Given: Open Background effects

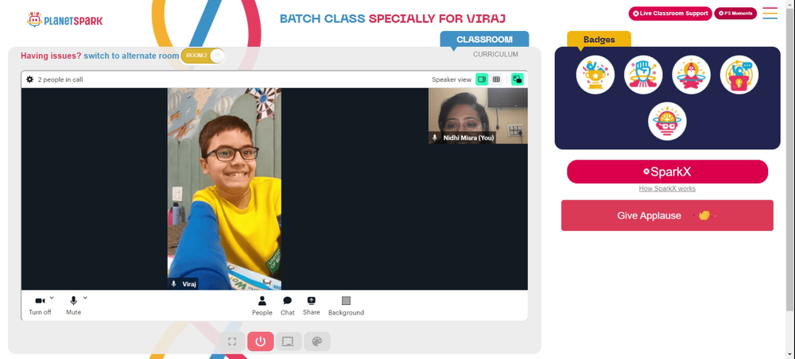Looking at the screenshot, I should click(x=347, y=306).
